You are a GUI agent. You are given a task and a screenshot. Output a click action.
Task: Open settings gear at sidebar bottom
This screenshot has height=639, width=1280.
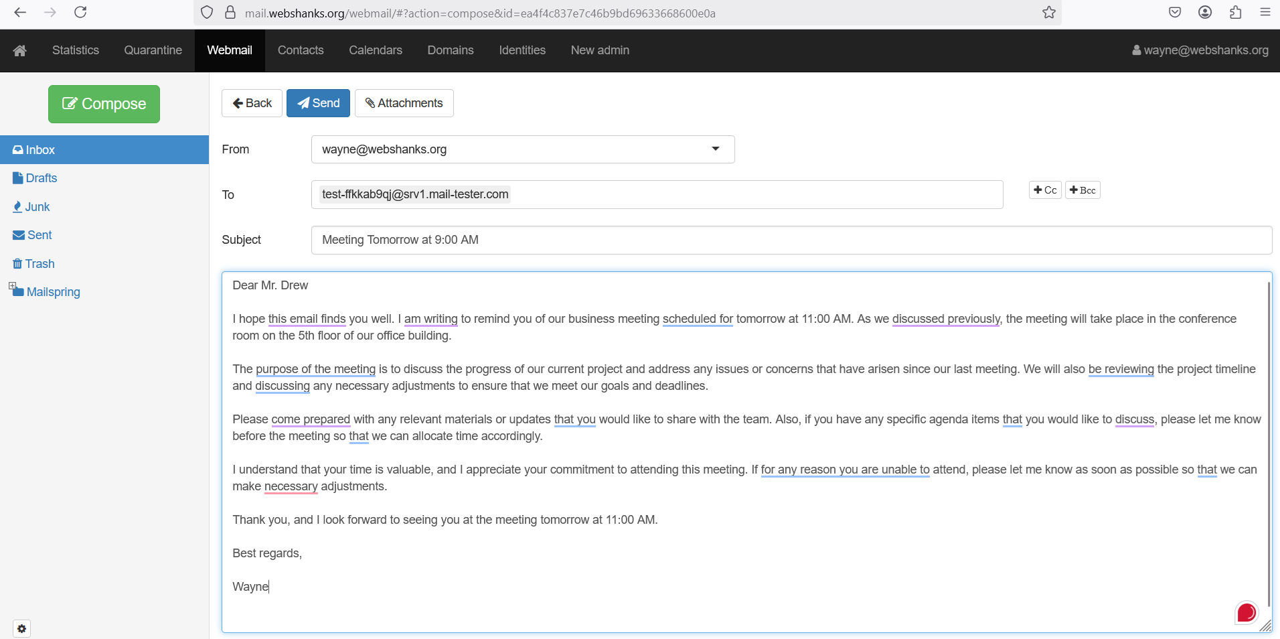21,628
